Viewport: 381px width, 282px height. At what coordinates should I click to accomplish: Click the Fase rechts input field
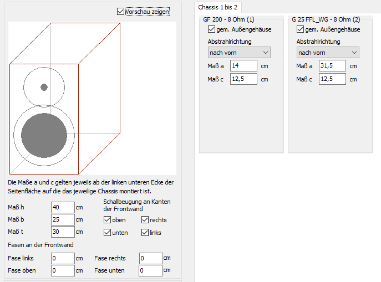151,258
